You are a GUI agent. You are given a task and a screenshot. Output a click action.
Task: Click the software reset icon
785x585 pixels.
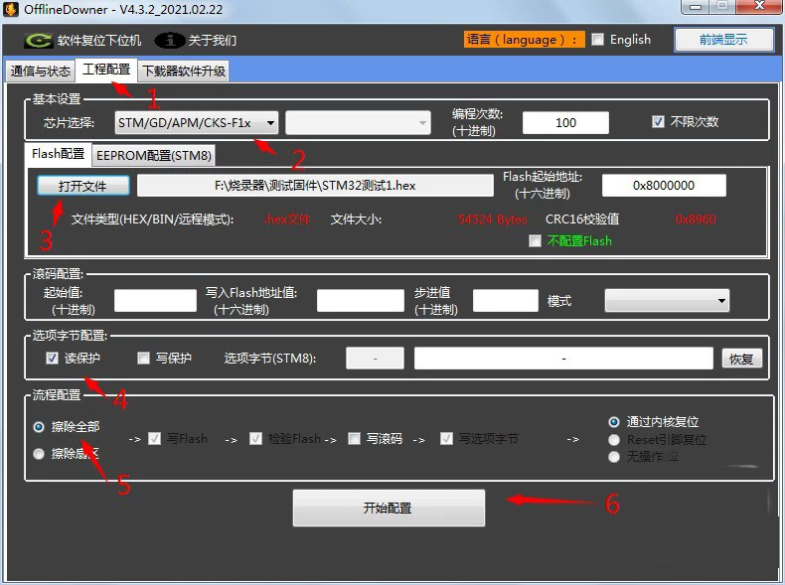(x=39, y=41)
